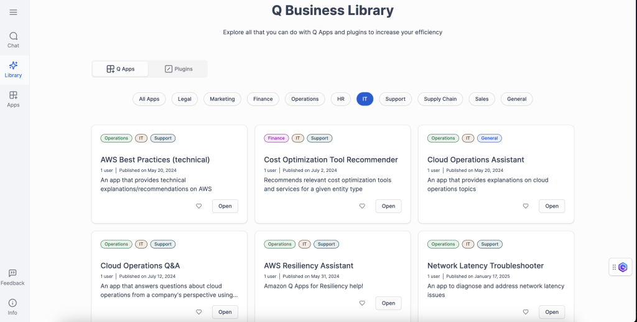Click the floating purple hexagon widget icon
Viewport: 637px width, 322px height.
click(623, 267)
